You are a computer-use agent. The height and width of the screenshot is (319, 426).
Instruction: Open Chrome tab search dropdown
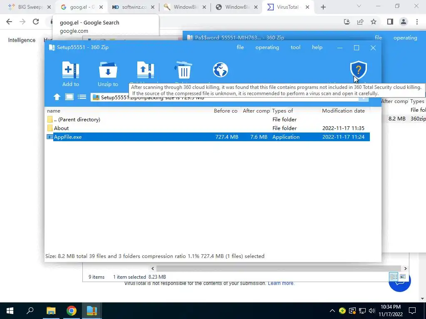(x=359, y=6)
